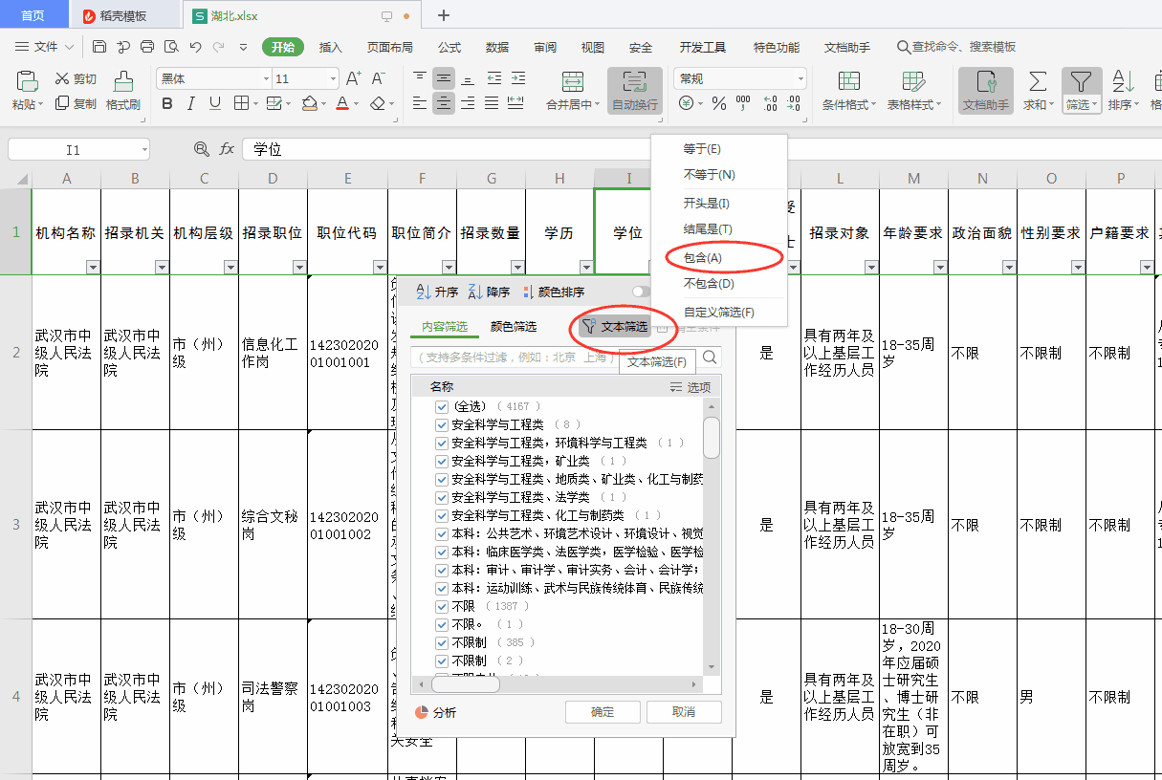Click the Merge and Center icon
The image size is (1162, 780).
573,81
